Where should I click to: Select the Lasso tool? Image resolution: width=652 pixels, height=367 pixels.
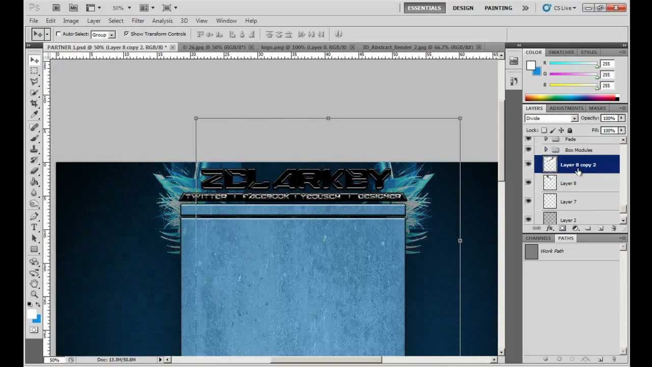click(x=34, y=82)
